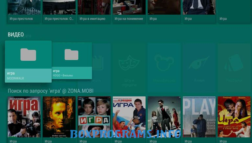The image size is (252, 143).
Task: Open first ZONA.MOBI poster with gunman
Action: pos(24,117)
